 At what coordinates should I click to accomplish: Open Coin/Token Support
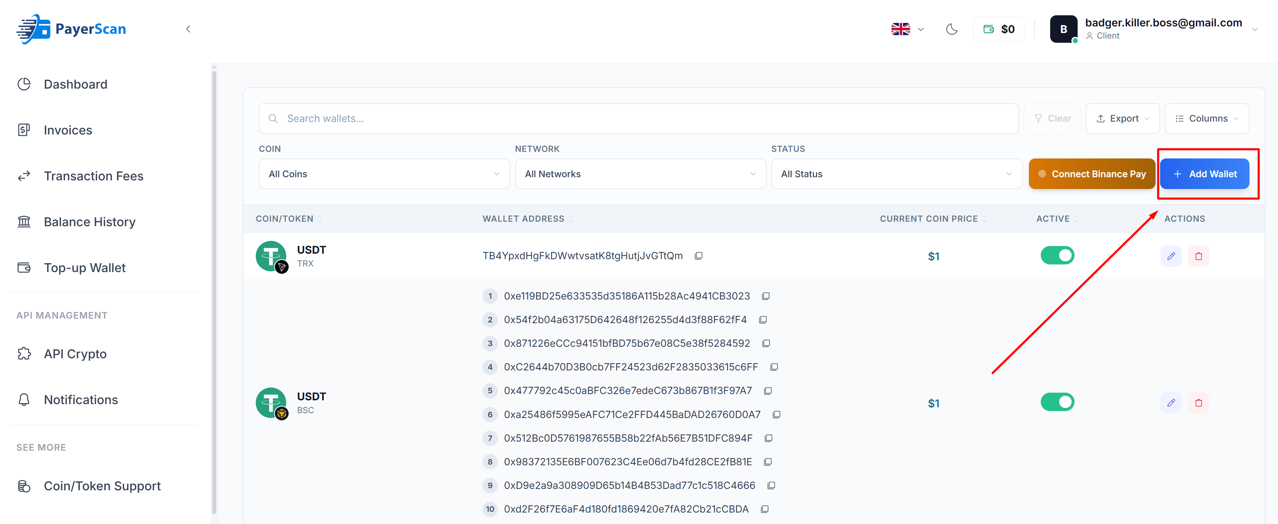102,486
